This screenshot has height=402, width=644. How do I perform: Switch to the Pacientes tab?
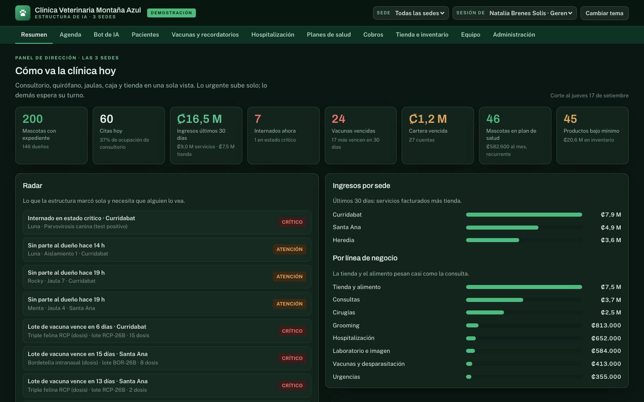coord(145,34)
